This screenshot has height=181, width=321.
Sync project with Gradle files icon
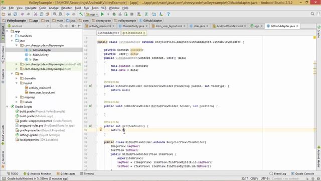146,14
